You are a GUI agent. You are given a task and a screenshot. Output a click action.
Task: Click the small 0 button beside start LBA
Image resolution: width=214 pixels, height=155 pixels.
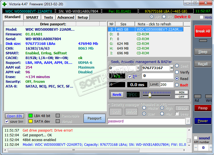pyautogui.click(x=138, y=68)
